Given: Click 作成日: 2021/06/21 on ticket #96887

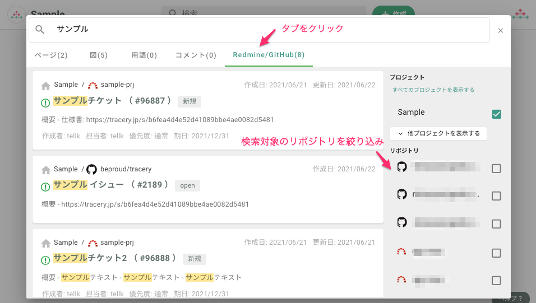Looking at the screenshot, I should click(x=275, y=85).
